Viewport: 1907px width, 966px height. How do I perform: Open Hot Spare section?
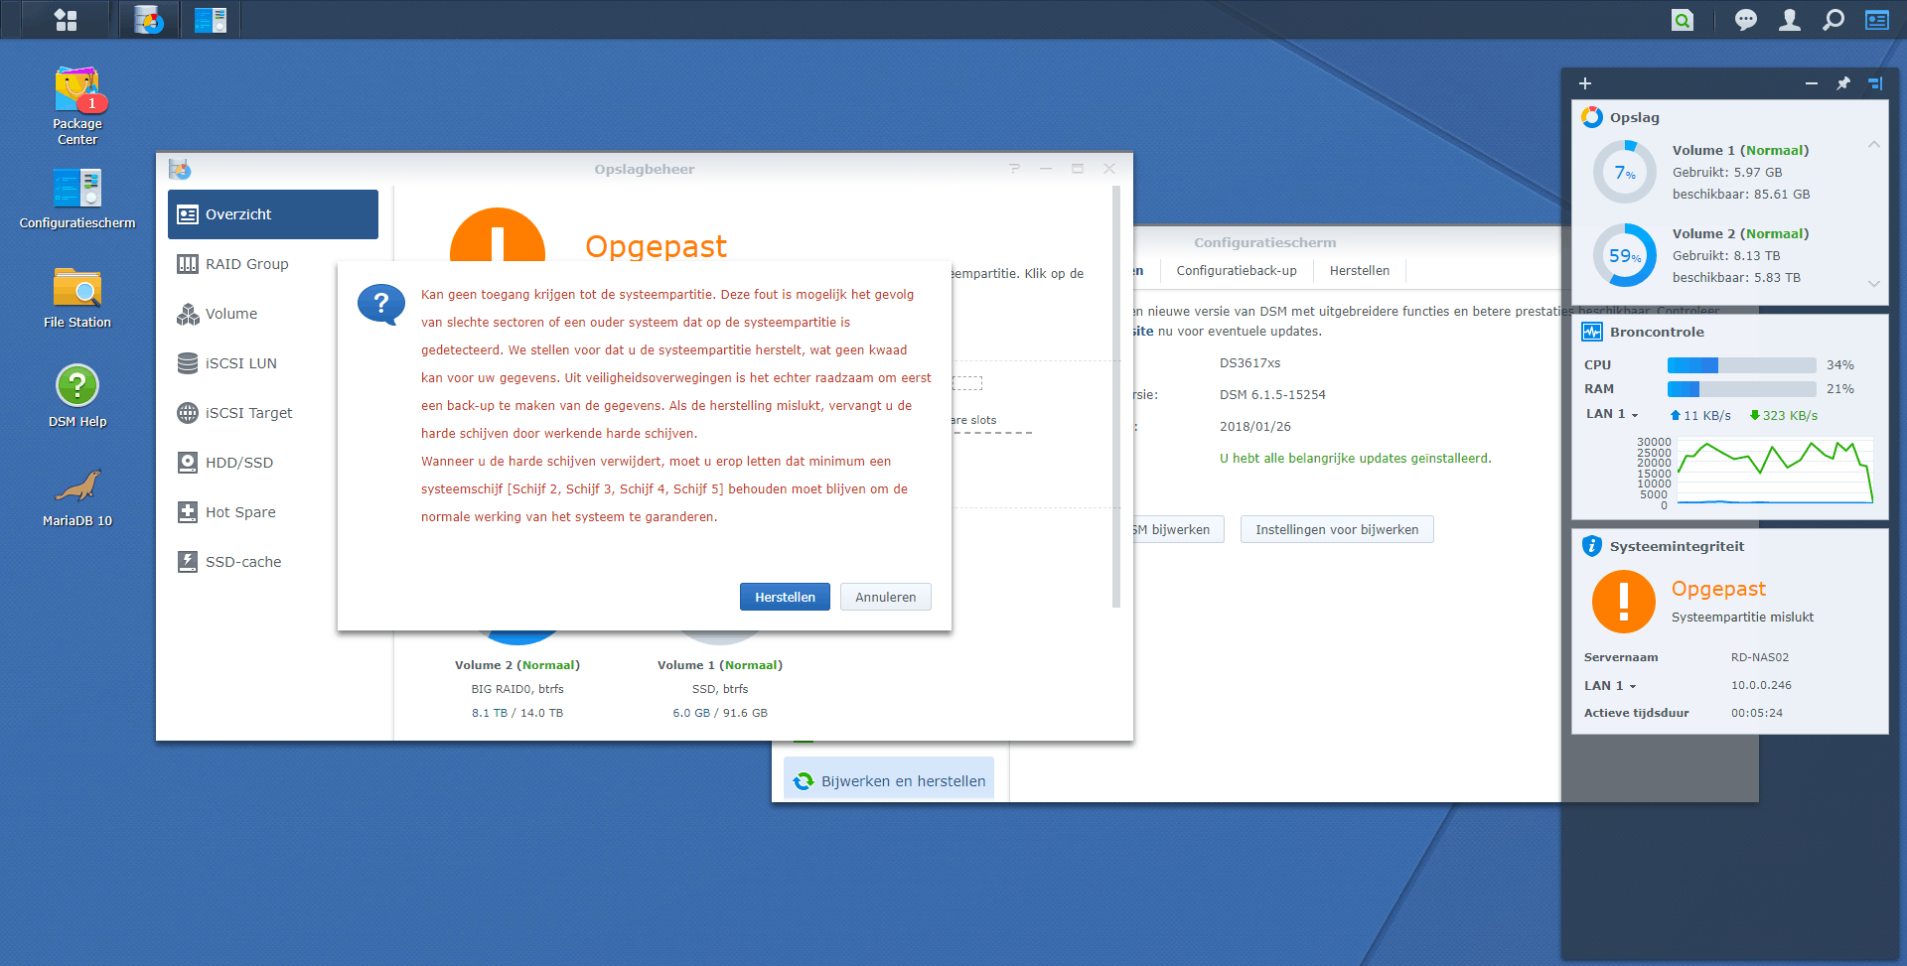pyautogui.click(x=273, y=512)
